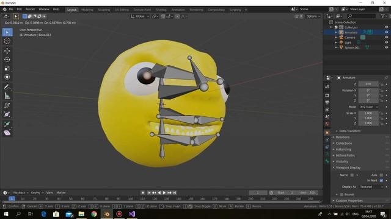Enable the Name display checkbox
391x219 pixels.
point(352,175)
